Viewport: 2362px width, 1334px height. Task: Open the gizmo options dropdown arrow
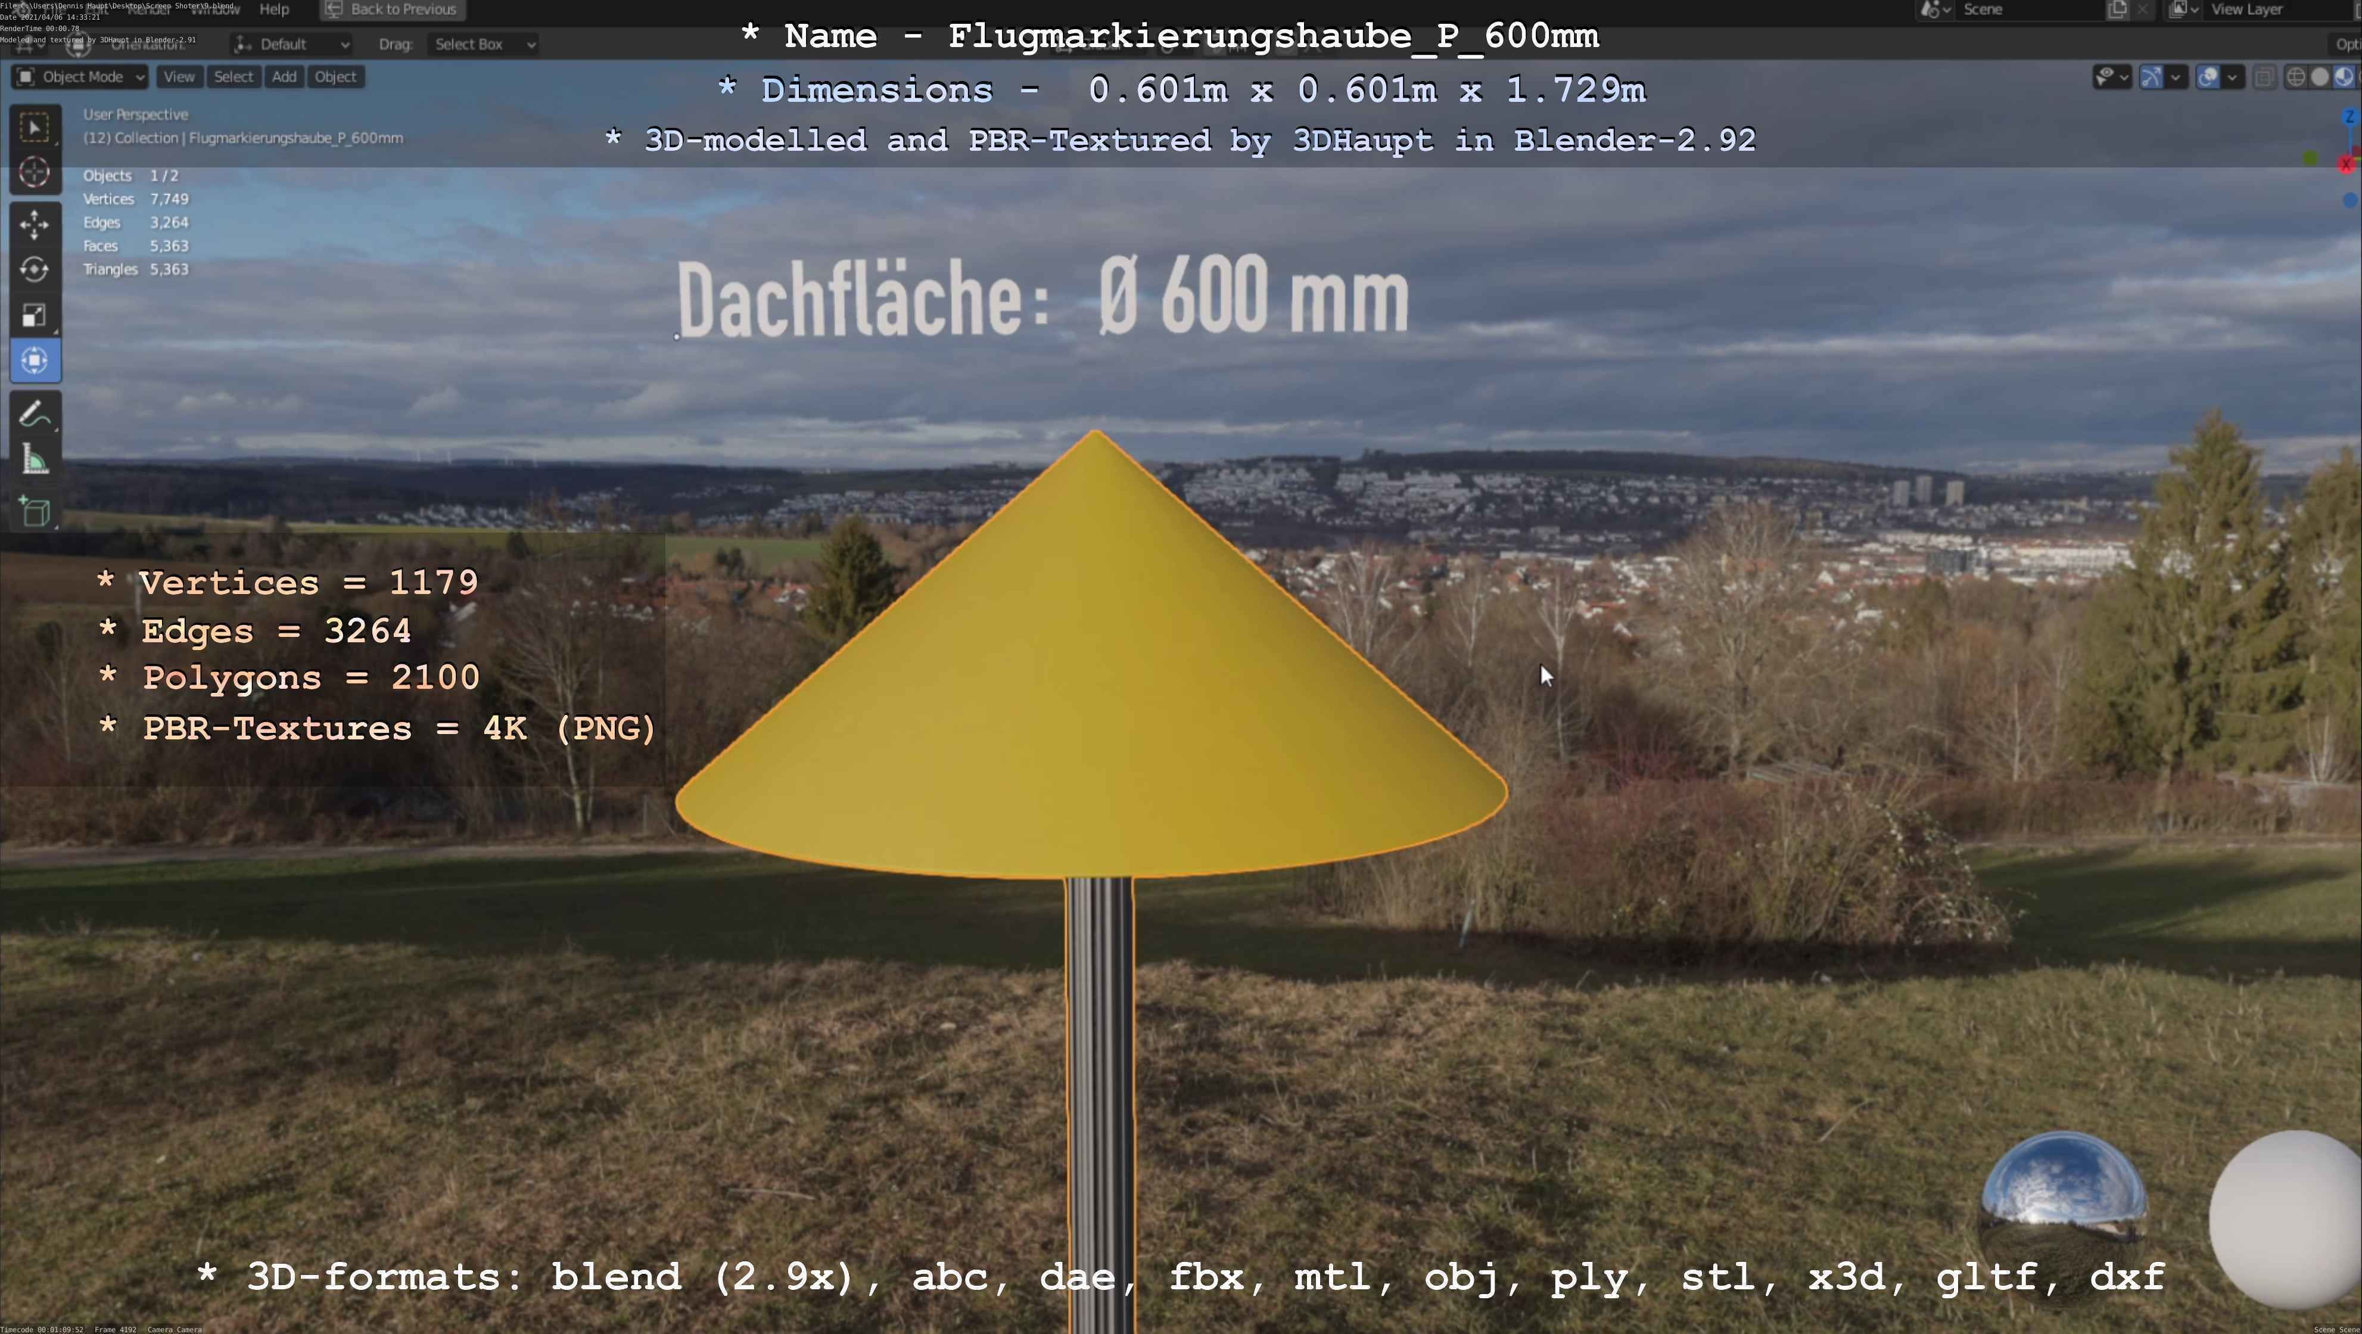pyautogui.click(x=2176, y=77)
